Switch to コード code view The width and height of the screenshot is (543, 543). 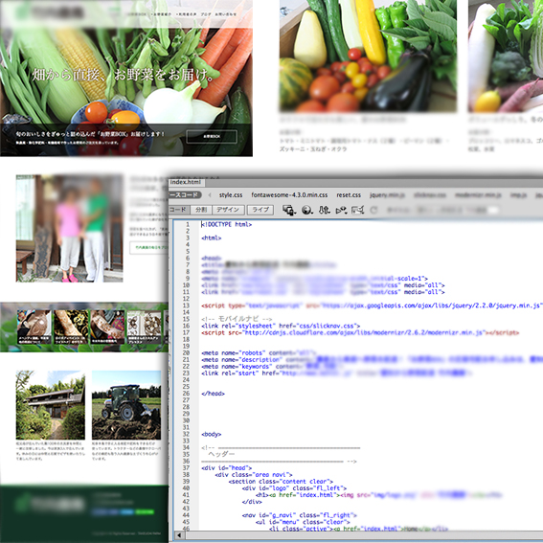(179, 210)
